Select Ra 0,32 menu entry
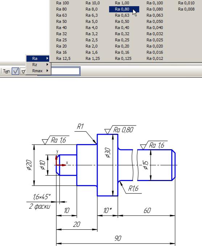This screenshot has width=202, height=246. pyautogui.click(x=122, y=34)
